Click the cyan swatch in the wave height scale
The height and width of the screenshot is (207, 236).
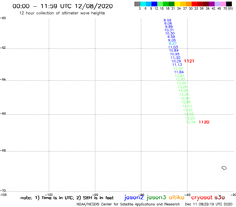click(143, 4)
